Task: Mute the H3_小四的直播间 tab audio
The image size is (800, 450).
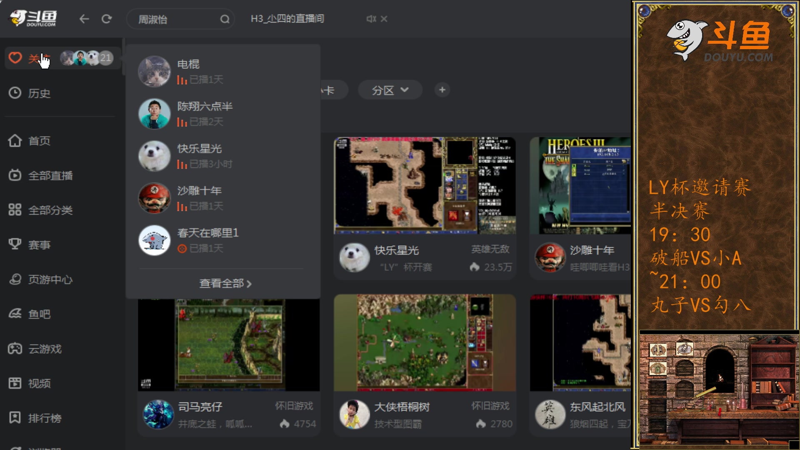Action: [x=370, y=19]
